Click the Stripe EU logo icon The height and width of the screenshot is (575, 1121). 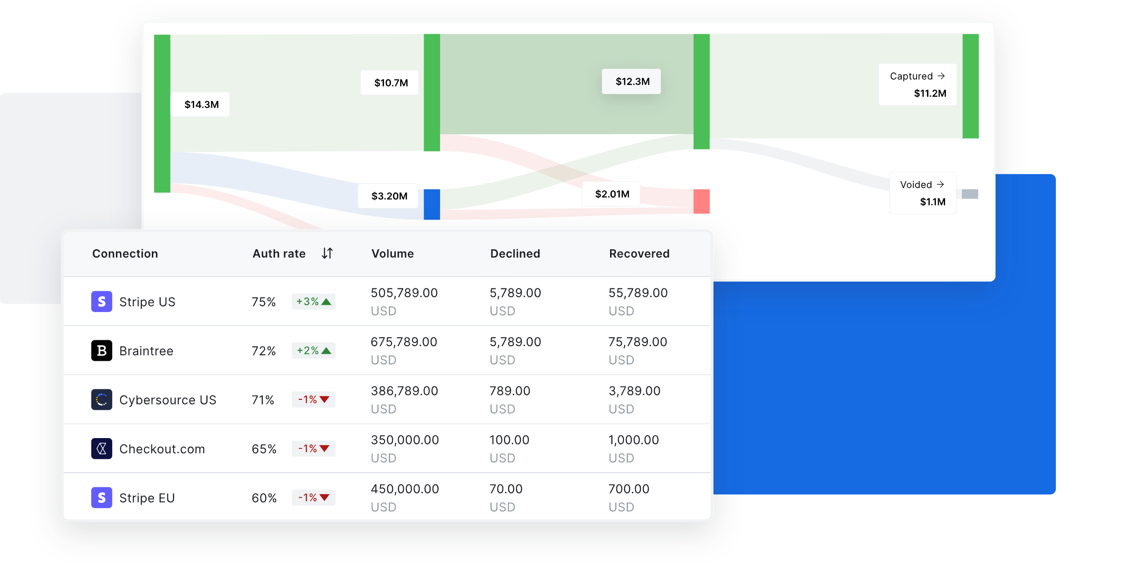pyautogui.click(x=101, y=498)
